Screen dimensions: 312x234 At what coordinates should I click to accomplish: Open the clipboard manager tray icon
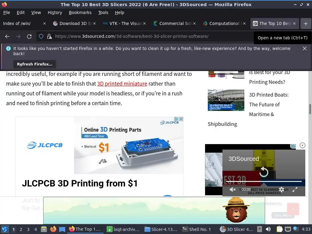point(279,229)
